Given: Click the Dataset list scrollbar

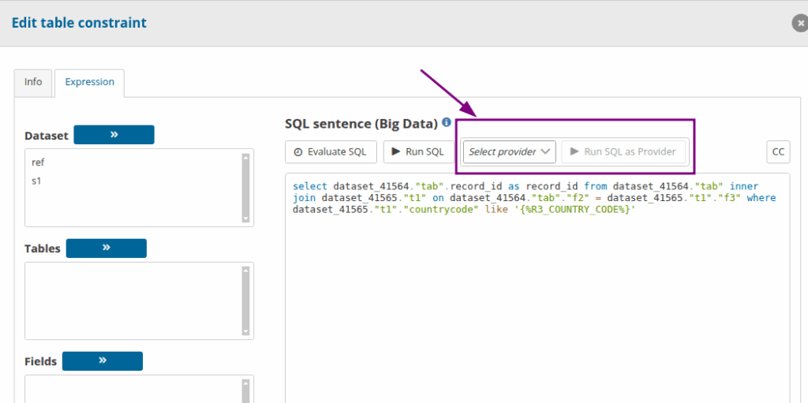Looking at the screenshot, I should (246, 188).
